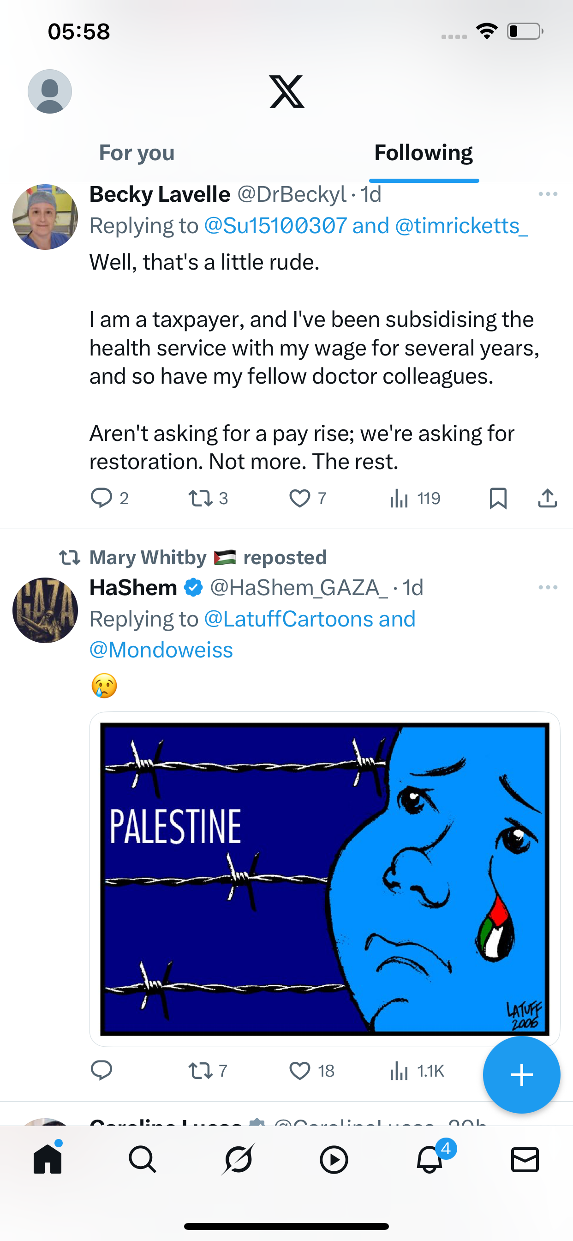Select the Following tab
This screenshot has width=573, height=1241.
click(x=424, y=153)
